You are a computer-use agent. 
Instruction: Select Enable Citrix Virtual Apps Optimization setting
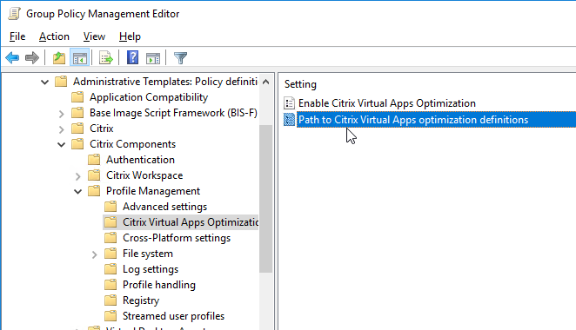pyautogui.click(x=387, y=103)
